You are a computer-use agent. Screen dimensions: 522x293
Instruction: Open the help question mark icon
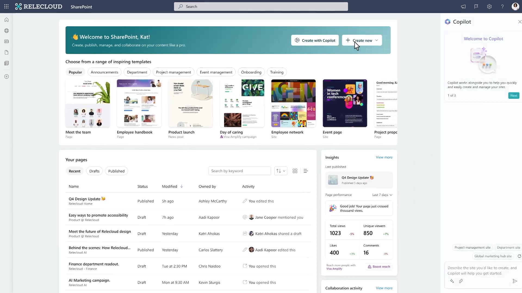(x=502, y=7)
